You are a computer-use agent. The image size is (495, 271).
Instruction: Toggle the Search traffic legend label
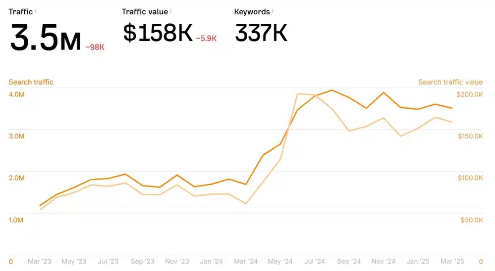click(x=31, y=82)
